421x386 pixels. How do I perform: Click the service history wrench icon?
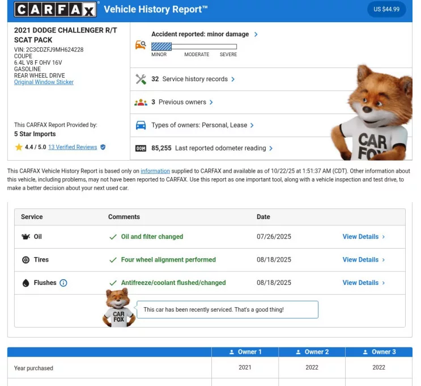pos(141,79)
